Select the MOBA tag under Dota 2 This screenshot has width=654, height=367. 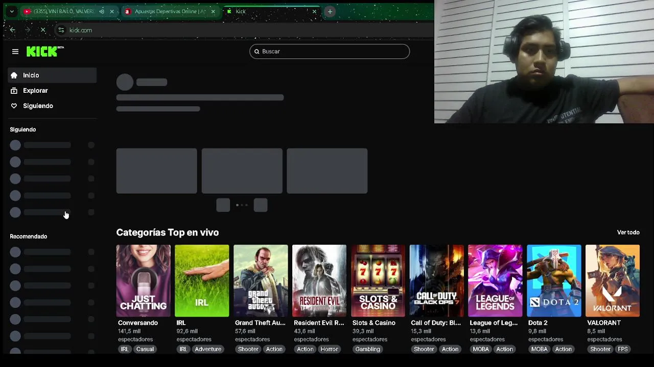click(540, 349)
